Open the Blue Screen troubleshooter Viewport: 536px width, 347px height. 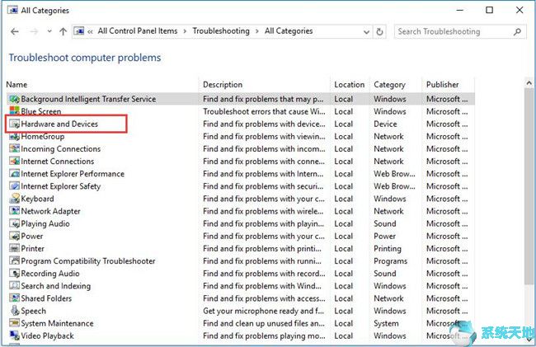coord(41,111)
